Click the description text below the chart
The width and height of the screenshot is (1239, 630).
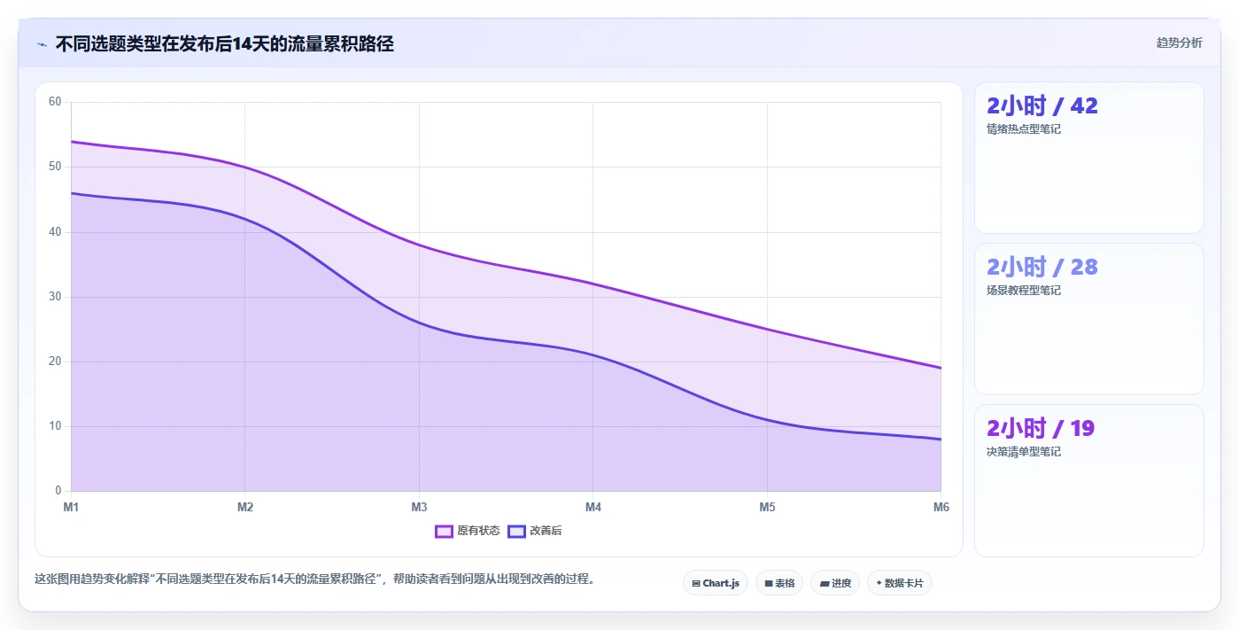click(x=316, y=579)
